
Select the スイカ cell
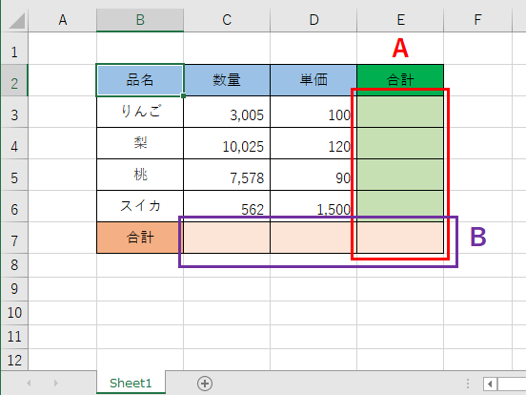(140, 206)
